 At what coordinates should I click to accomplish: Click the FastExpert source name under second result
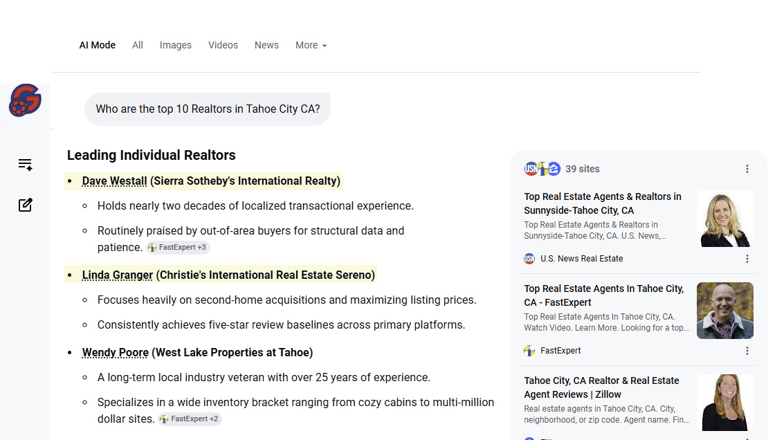(560, 351)
